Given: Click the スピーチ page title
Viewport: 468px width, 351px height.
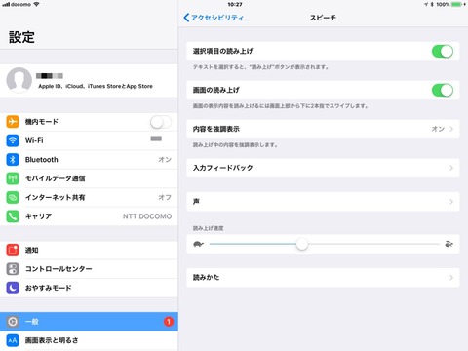Looking at the screenshot, I should (323, 18).
